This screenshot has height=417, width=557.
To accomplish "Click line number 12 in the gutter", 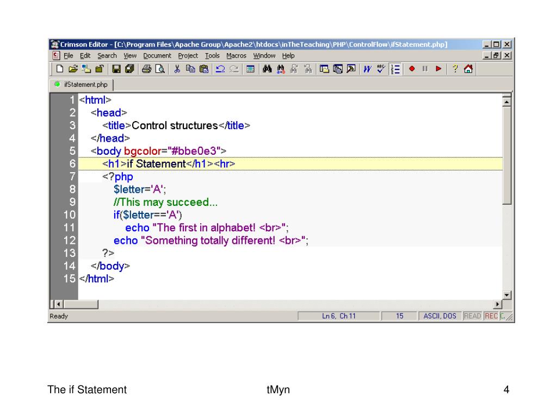I will click(x=70, y=241).
